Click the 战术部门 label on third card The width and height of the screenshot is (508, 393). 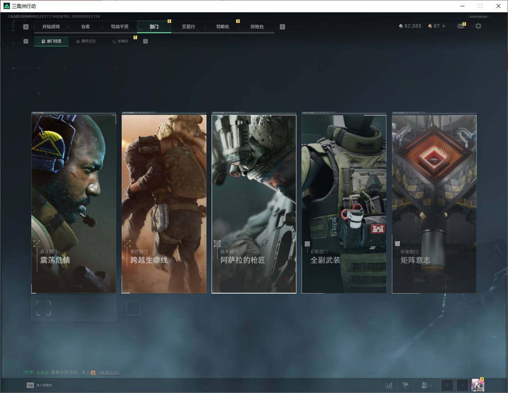click(229, 252)
